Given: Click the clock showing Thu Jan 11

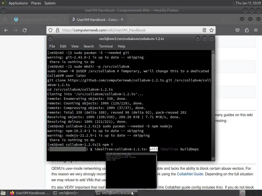Looking at the screenshot, I should coord(248,3).
